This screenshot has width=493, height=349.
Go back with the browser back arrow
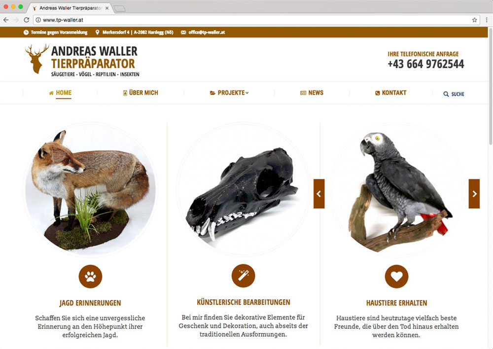6,20
